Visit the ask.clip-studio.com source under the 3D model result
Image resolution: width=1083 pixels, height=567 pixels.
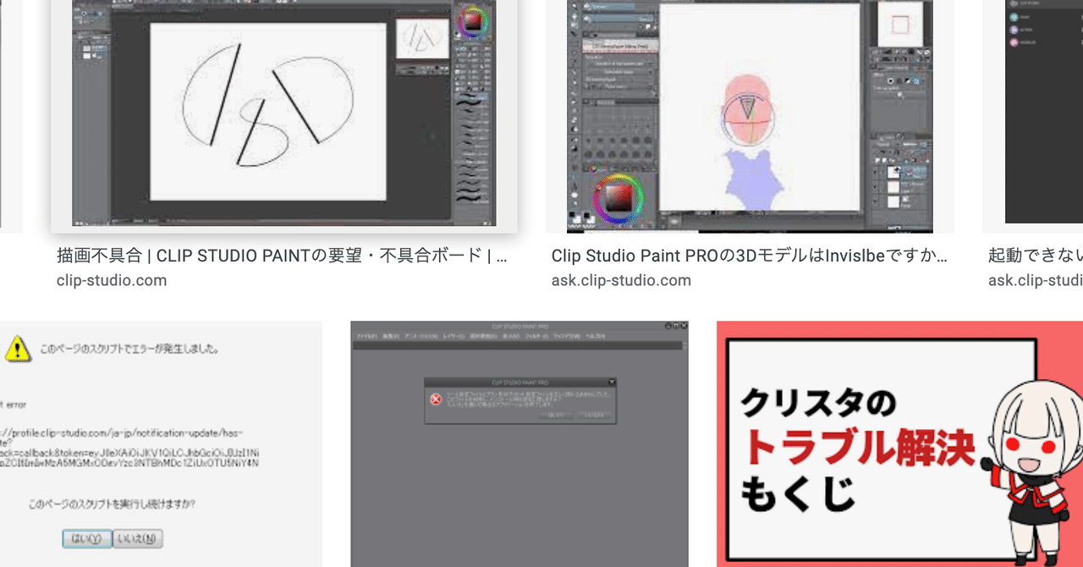(x=621, y=280)
